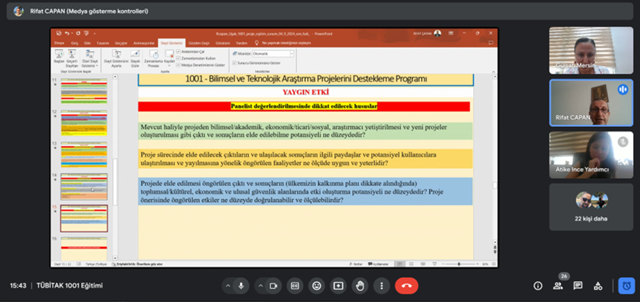Viewport: 640px width, 302px height.
Task: Open the 22 kişi daha participants tile
Action: click(x=592, y=207)
